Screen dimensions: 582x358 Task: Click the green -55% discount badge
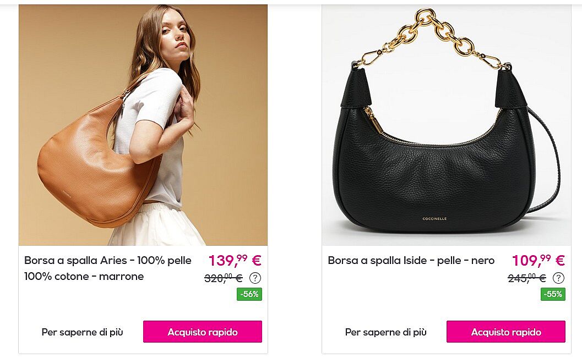553,294
